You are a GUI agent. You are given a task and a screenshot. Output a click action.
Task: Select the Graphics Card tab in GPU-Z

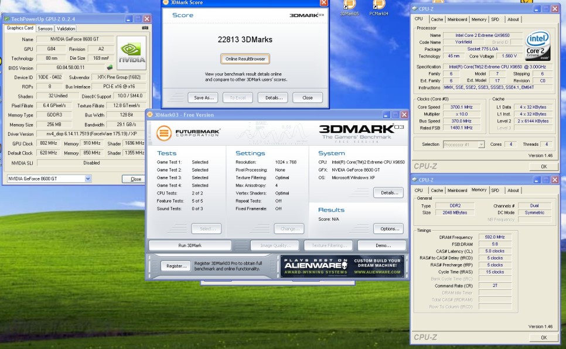[20, 28]
